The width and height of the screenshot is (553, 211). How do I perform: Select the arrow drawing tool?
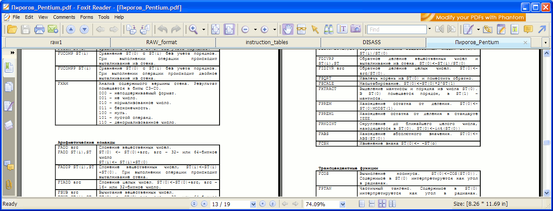pyautogui.click(x=542, y=29)
